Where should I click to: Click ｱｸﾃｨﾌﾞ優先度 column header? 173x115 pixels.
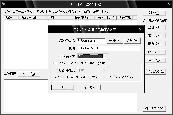106,18
